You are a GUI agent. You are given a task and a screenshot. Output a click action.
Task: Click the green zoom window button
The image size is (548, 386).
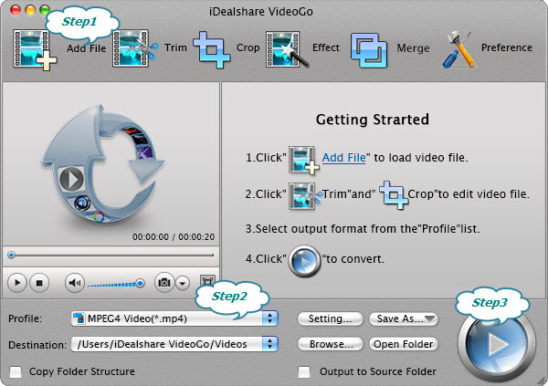45,10
